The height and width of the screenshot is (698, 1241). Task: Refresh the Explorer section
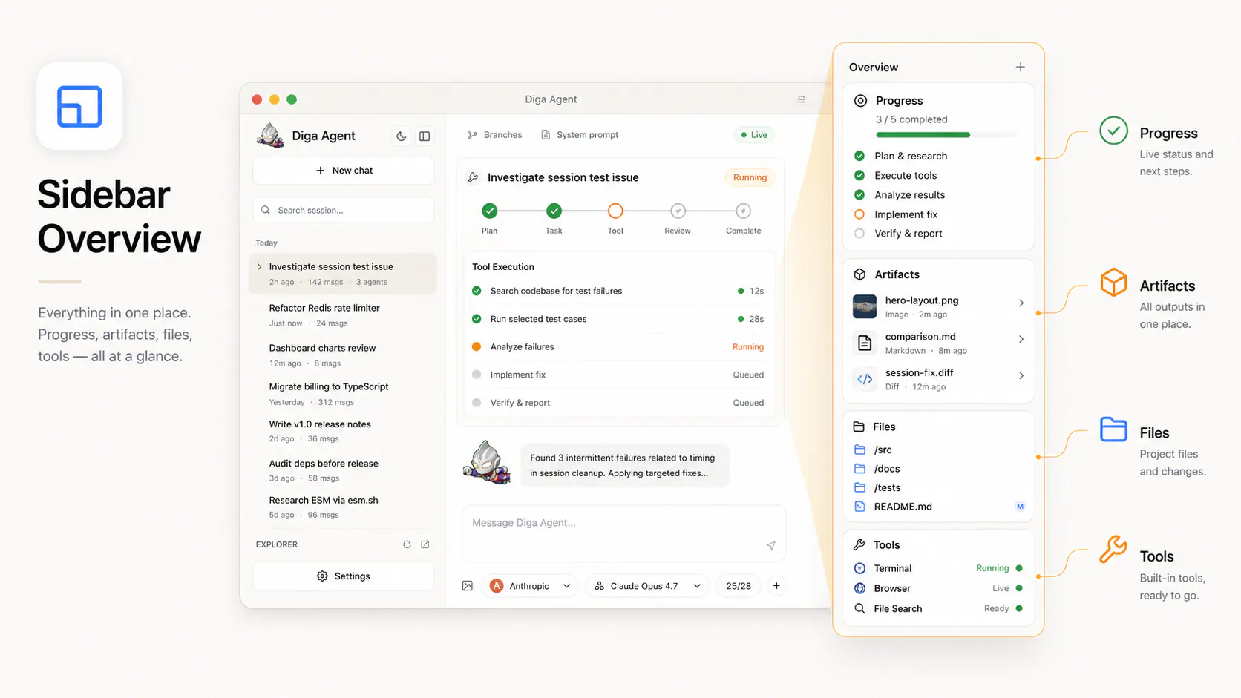click(407, 544)
